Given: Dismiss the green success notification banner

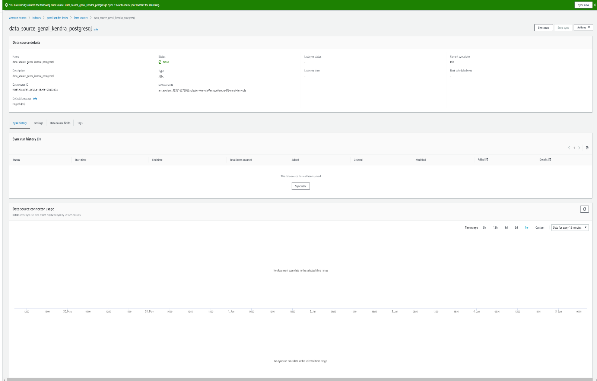Looking at the screenshot, I should (x=594, y=5).
